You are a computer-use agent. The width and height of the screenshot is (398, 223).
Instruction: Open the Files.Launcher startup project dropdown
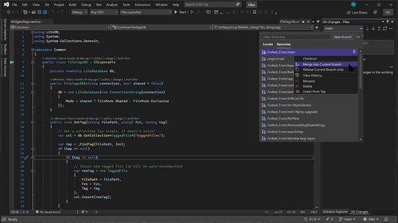click(146, 12)
